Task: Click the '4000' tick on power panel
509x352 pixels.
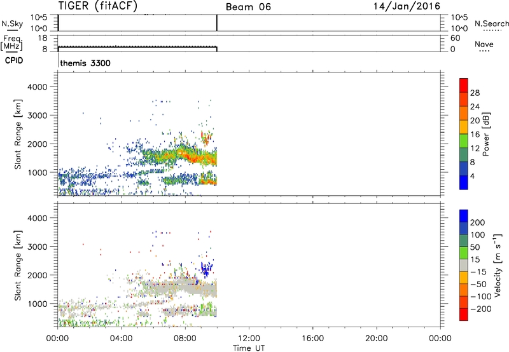Action: pyautogui.click(x=38, y=87)
